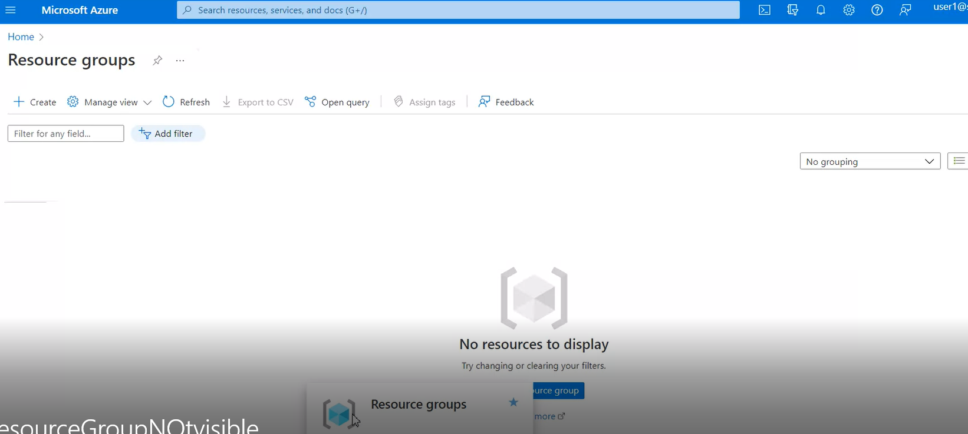Click 'Try changing or clearing your filters.' text
Image resolution: width=968 pixels, height=434 pixels.
coord(534,366)
